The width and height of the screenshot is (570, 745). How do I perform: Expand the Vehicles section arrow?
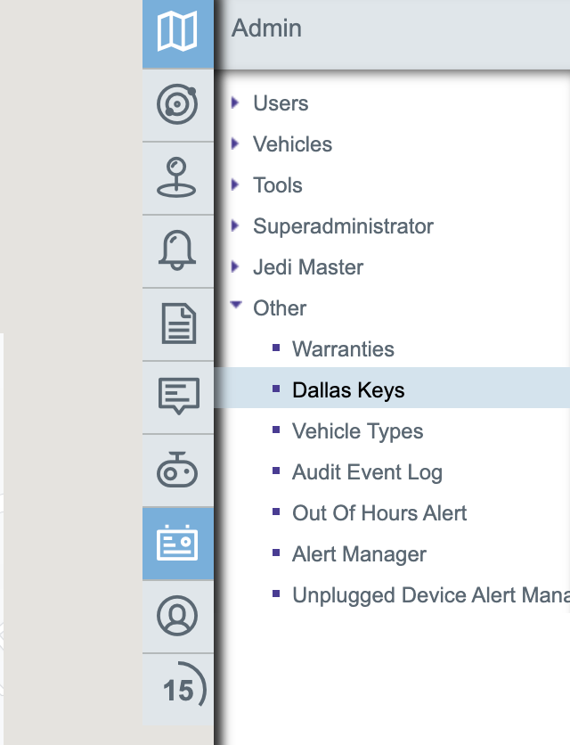pyautogui.click(x=236, y=144)
